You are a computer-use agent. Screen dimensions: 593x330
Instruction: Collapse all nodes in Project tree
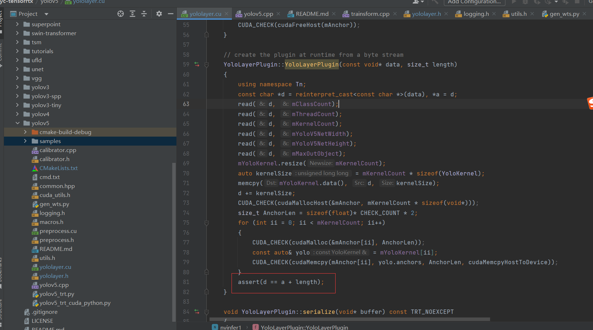[x=144, y=13]
